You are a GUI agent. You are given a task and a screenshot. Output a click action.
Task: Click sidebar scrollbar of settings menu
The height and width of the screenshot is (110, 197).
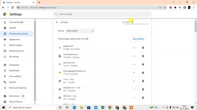pos(35,61)
